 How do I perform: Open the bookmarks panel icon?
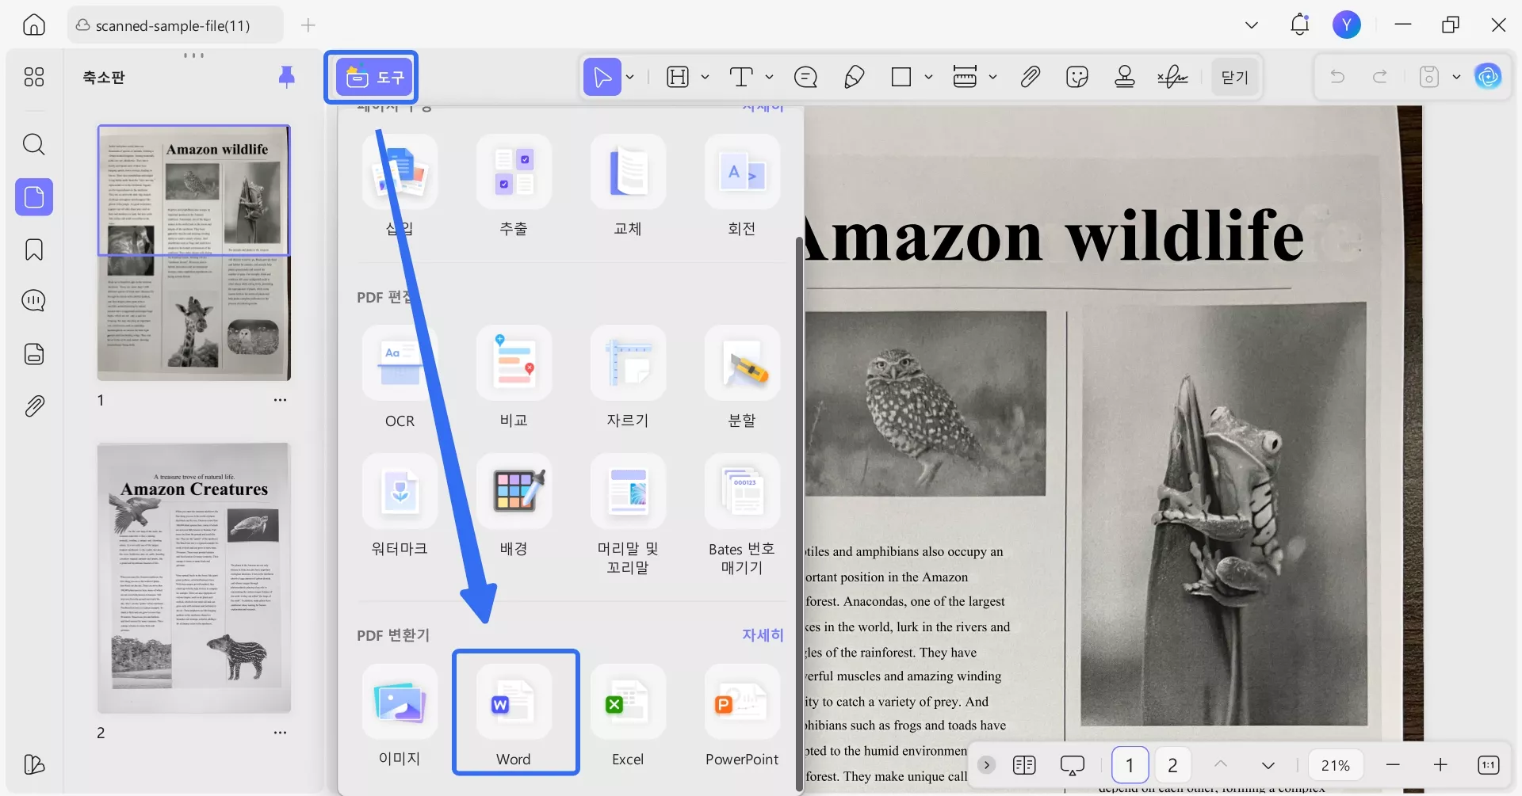[34, 249]
